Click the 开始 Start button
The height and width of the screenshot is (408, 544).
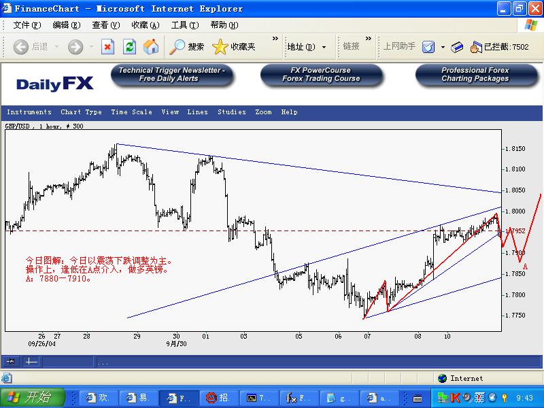tap(32, 397)
